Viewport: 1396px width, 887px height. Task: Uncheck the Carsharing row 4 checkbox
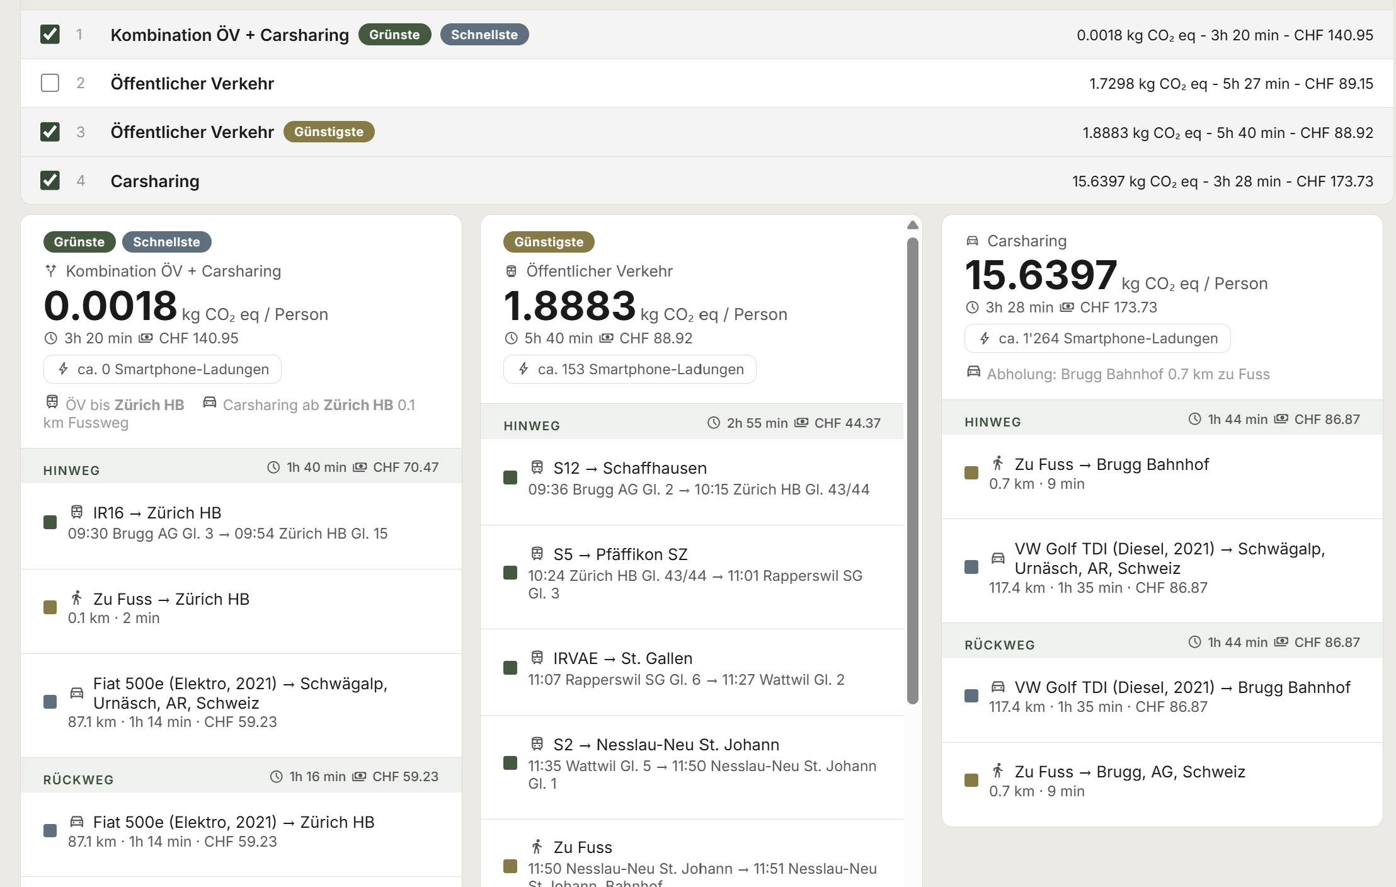(50, 180)
